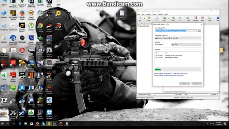Open Write Method dropdown
This screenshot has height=129, width=229.
click(x=186, y=45)
